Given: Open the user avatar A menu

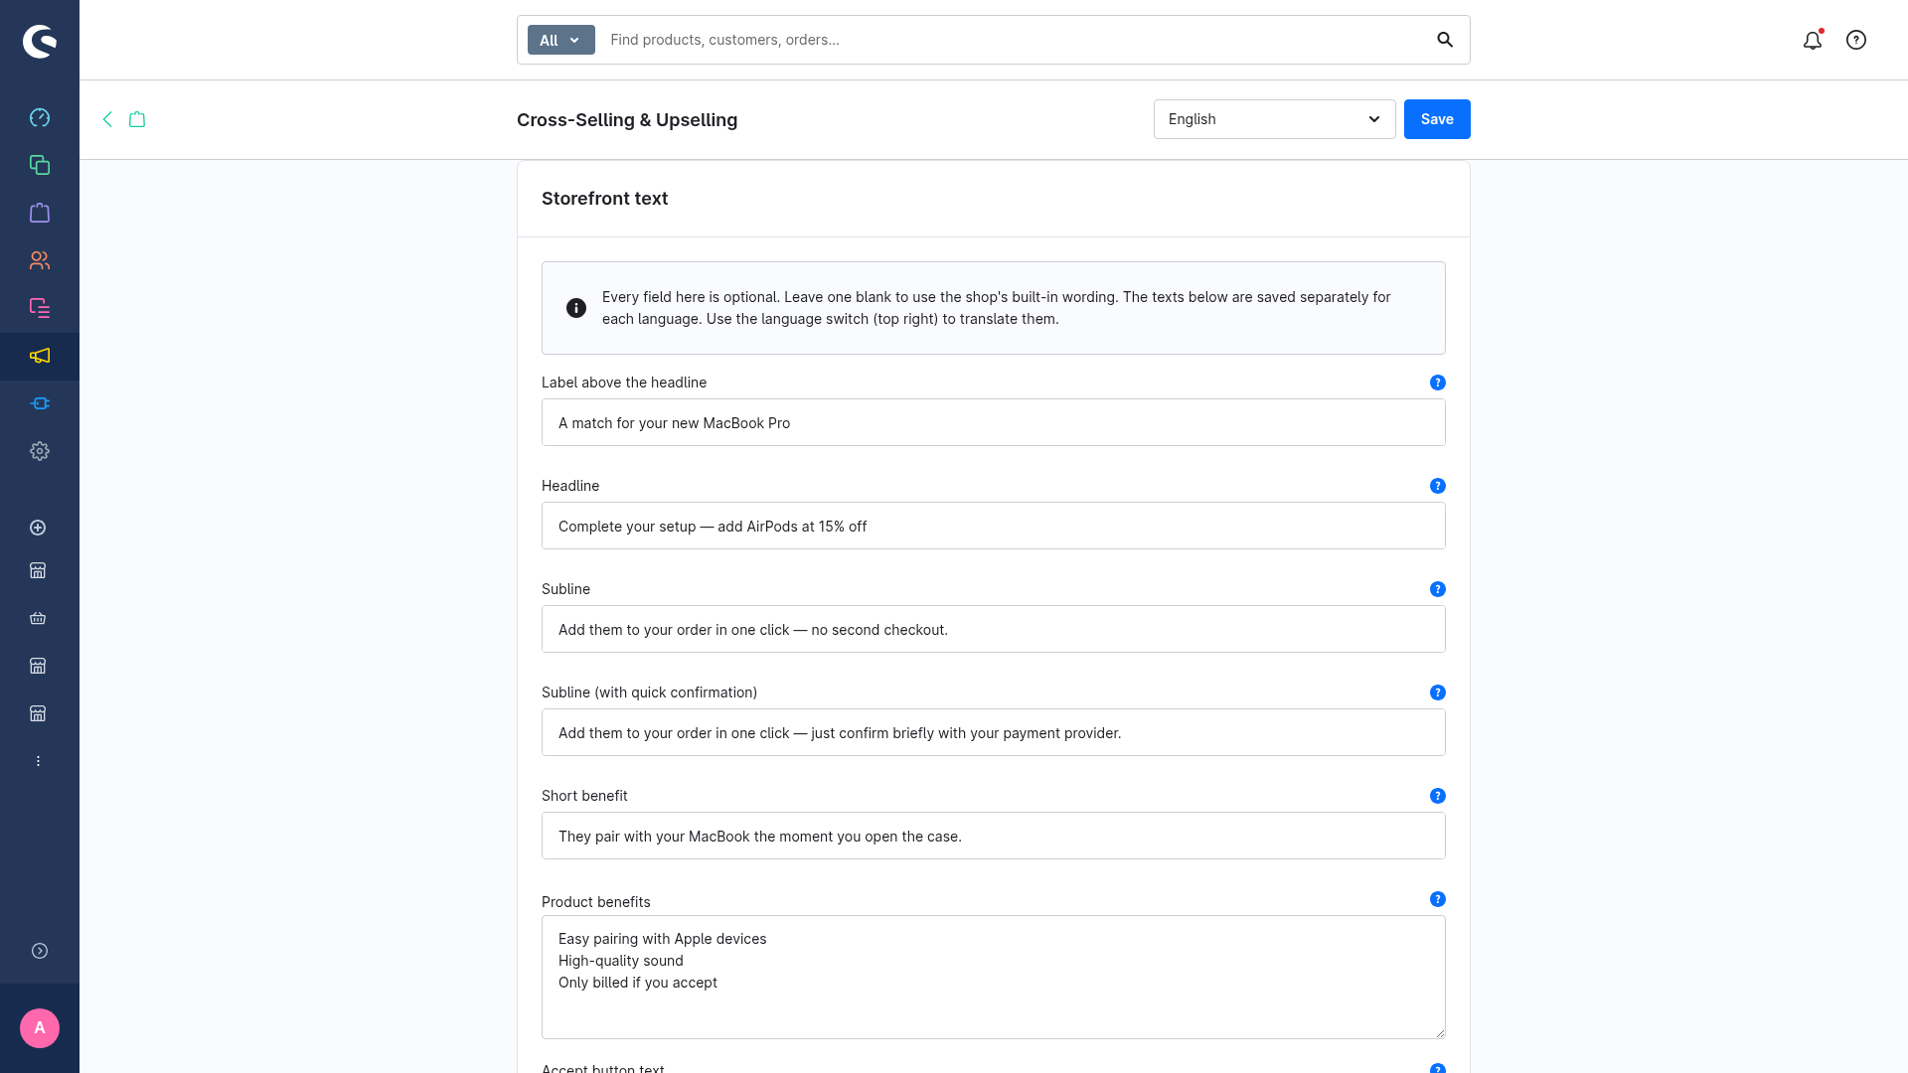Looking at the screenshot, I should coord(40,1028).
